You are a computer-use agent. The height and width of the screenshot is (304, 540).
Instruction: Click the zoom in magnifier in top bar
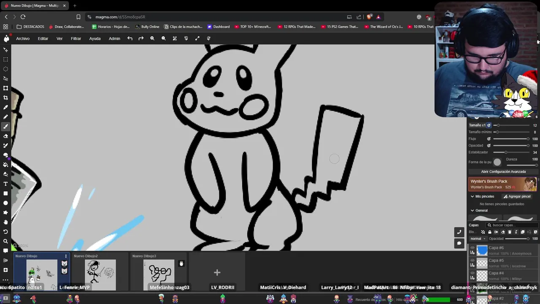pyautogui.click(x=152, y=38)
